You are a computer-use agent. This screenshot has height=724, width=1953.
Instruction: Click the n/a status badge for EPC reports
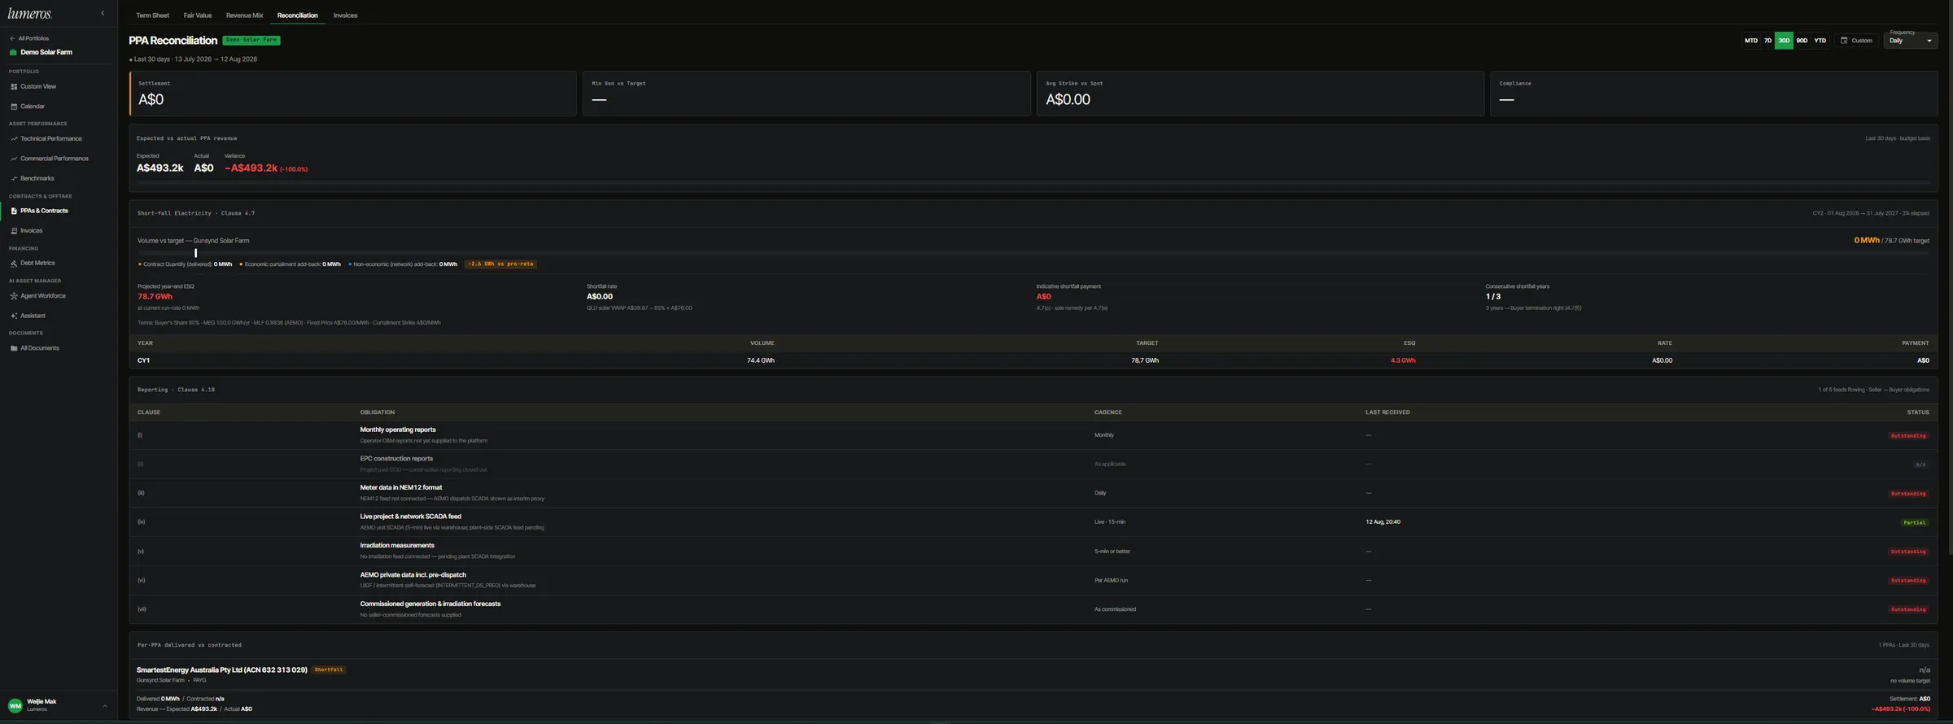click(x=1920, y=465)
